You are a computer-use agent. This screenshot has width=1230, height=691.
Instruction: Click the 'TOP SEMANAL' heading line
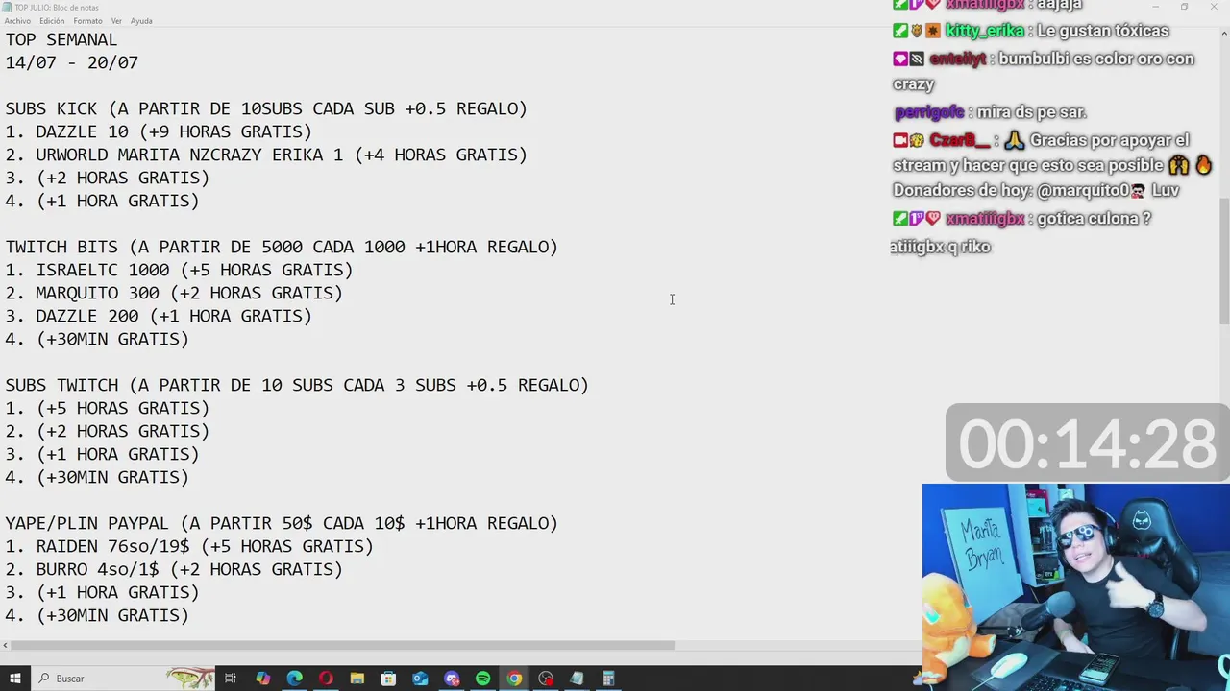[61, 39]
